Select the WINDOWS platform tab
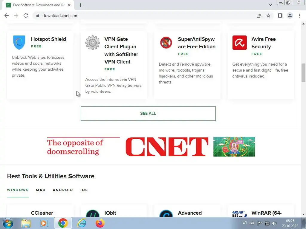This screenshot has height=229, width=306. point(18,190)
